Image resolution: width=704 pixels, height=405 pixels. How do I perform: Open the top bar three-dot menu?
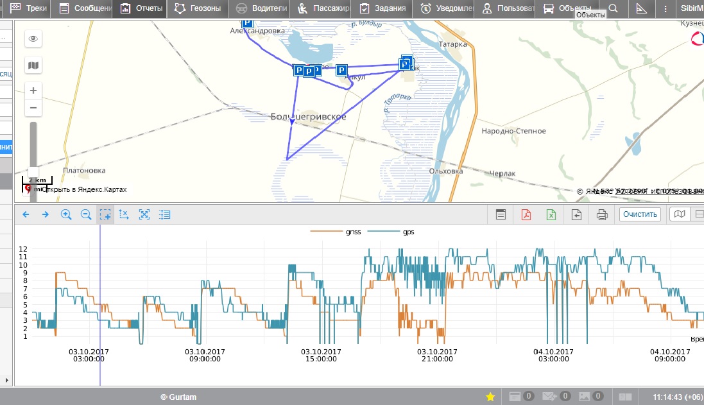[x=665, y=8]
